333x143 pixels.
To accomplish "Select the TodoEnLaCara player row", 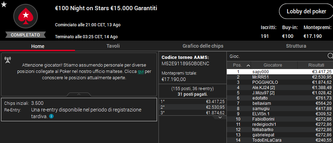I will pos(280,140).
